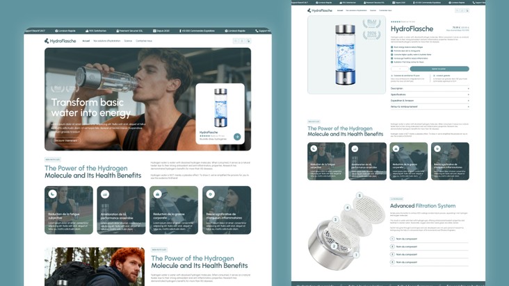Click icon on marqueurs inflammatoires card, home page

pos(210,194)
